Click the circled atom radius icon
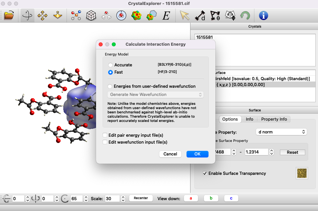Screen dimensions: 318x211 click(121, 15)
